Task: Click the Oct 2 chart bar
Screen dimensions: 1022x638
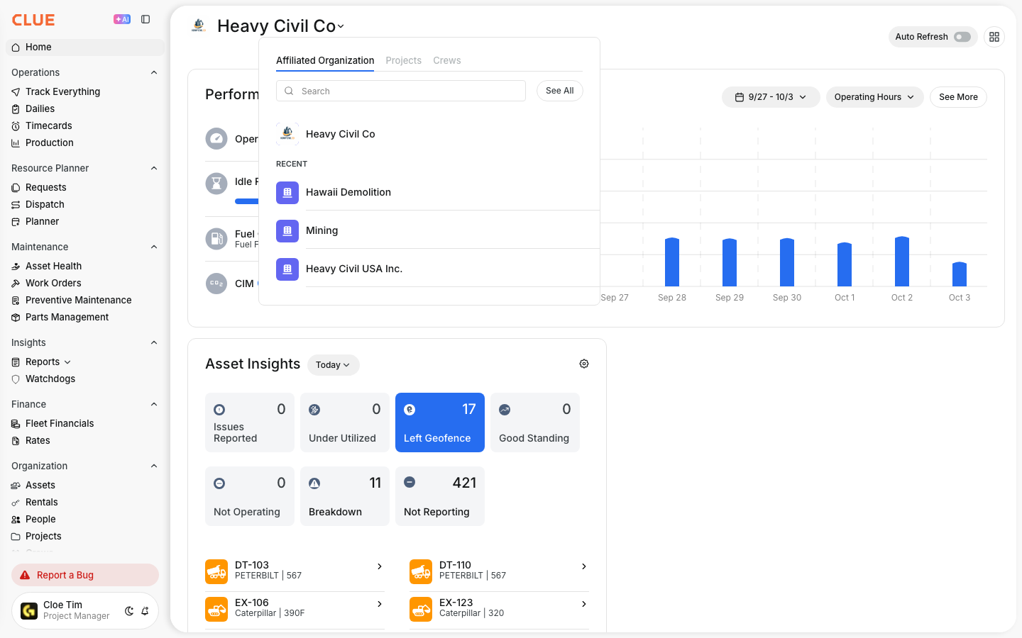Action: pyautogui.click(x=902, y=261)
